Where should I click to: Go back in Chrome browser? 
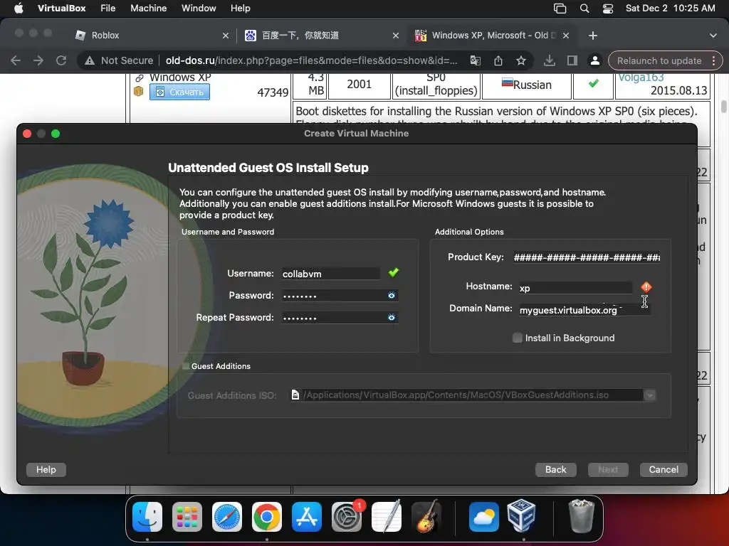pos(16,60)
